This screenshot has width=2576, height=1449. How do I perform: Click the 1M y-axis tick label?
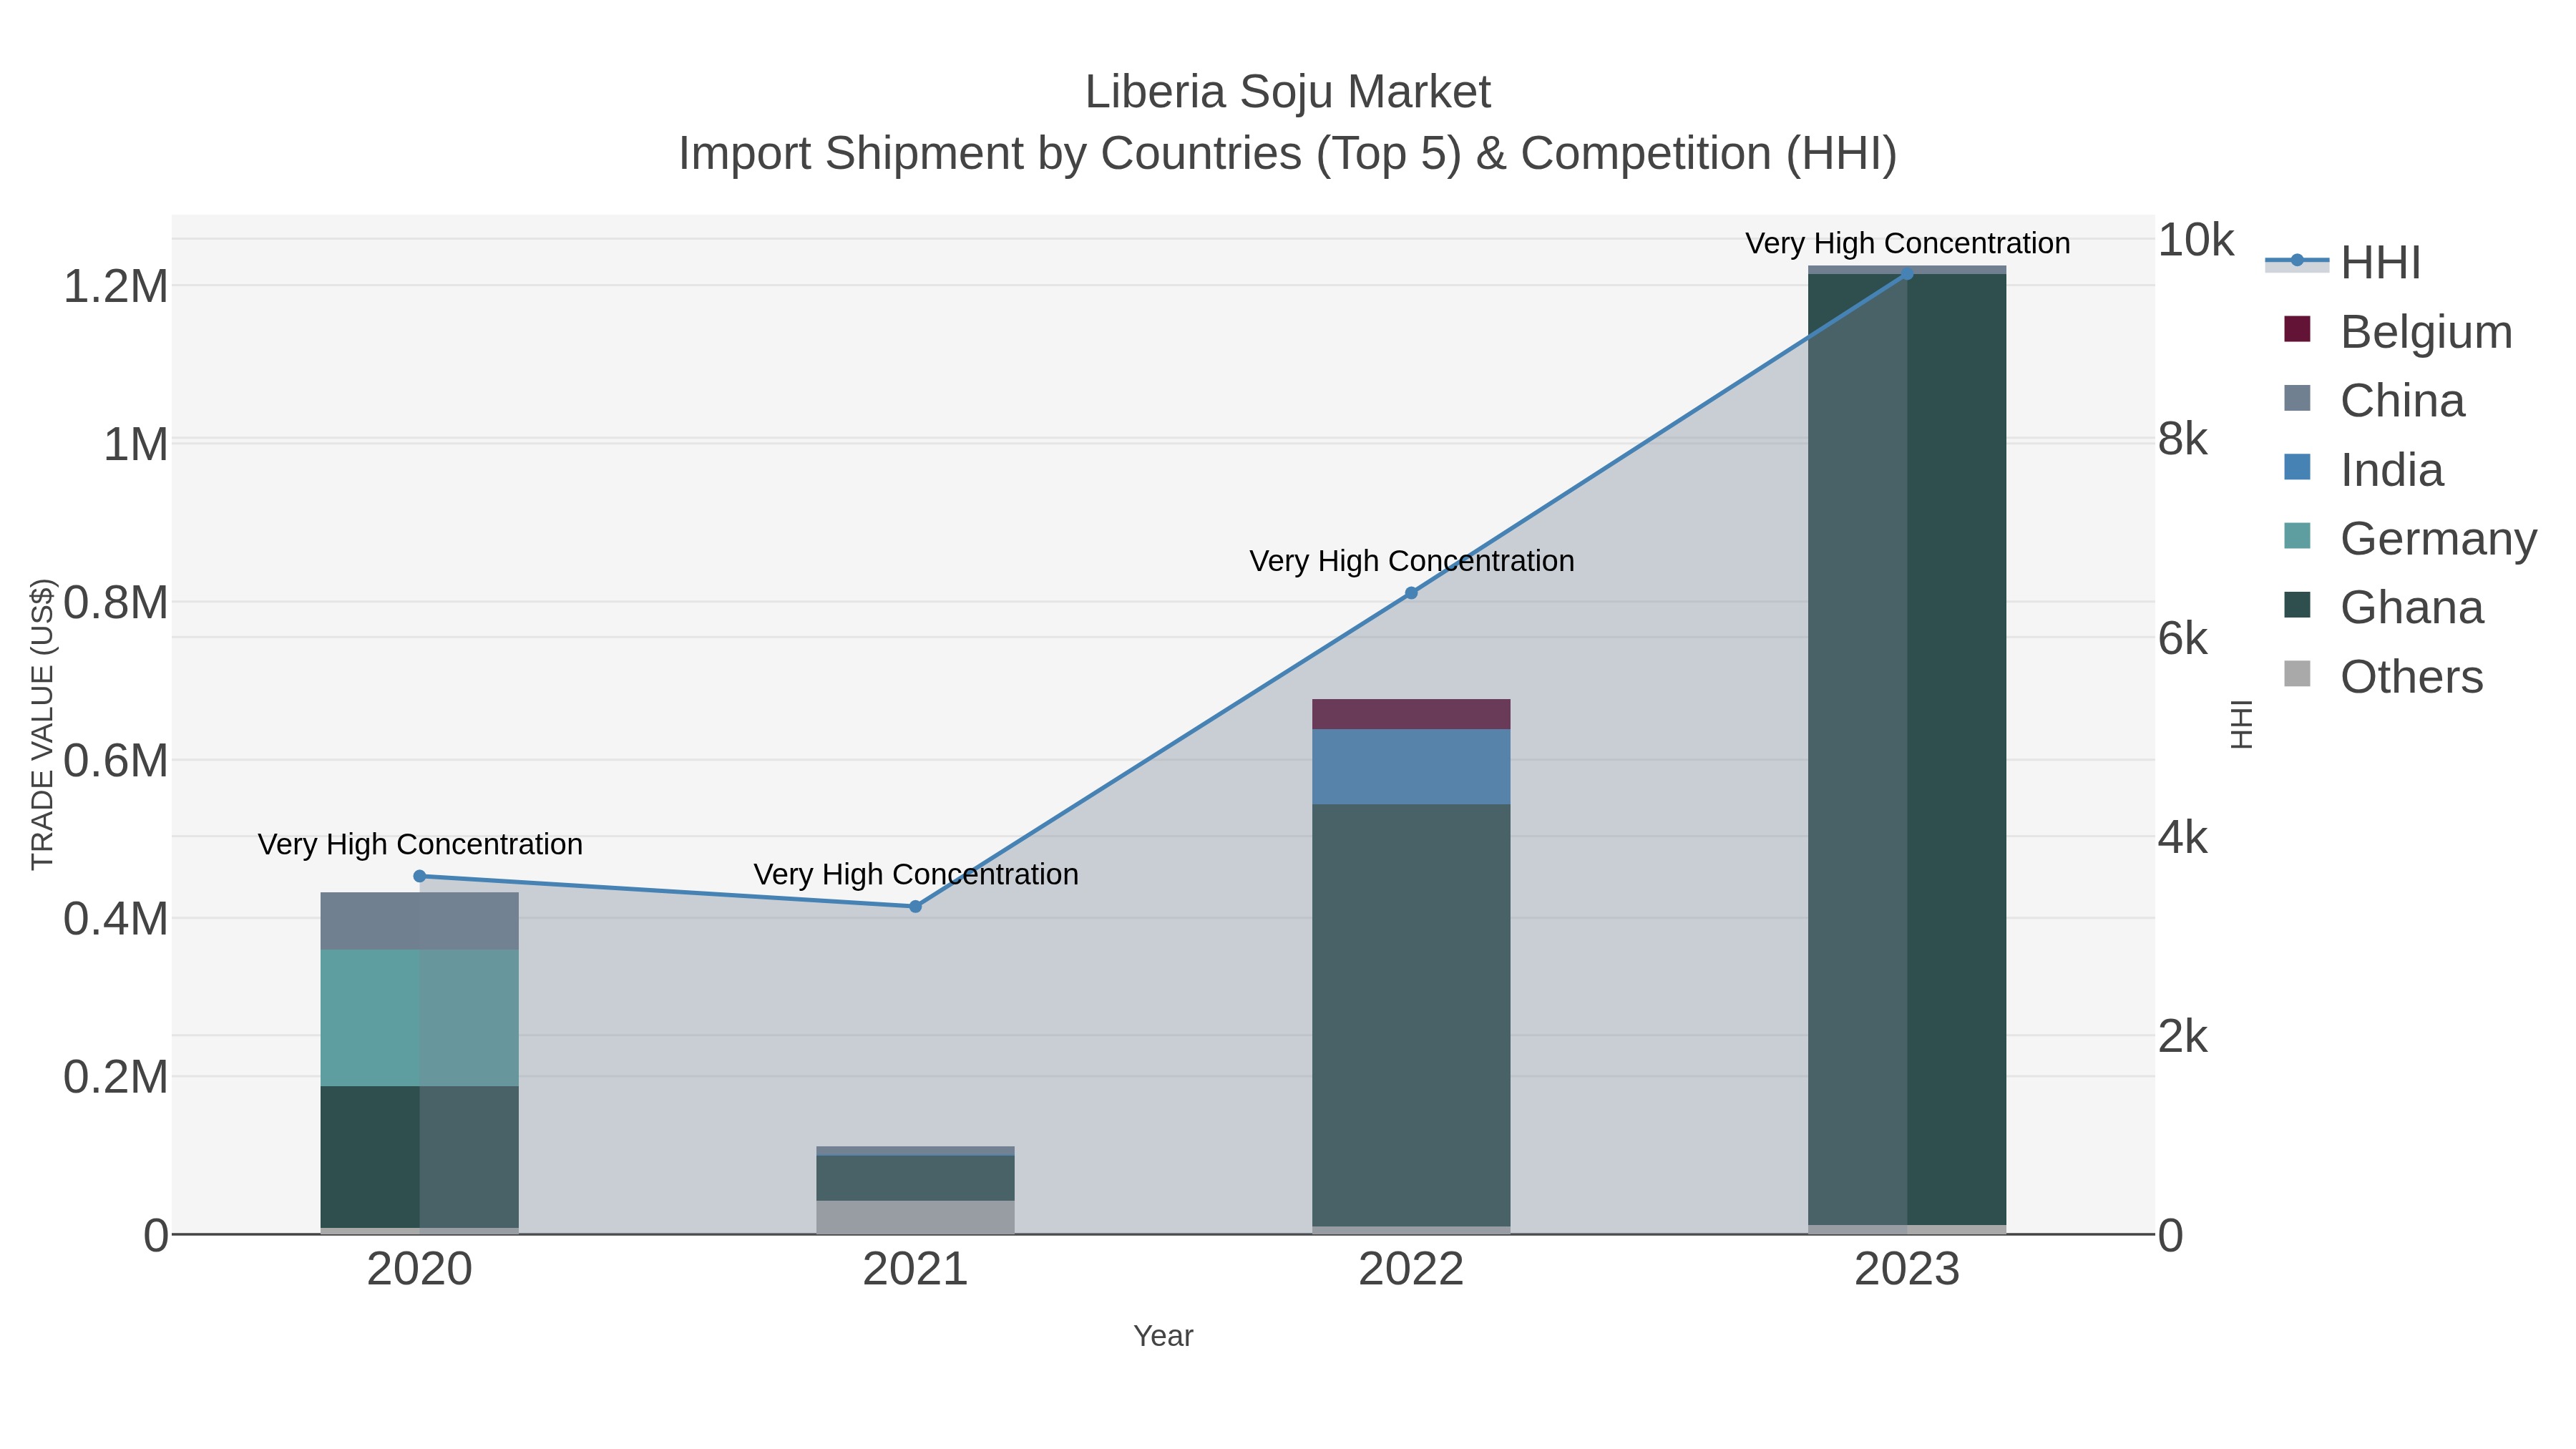(136, 445)
